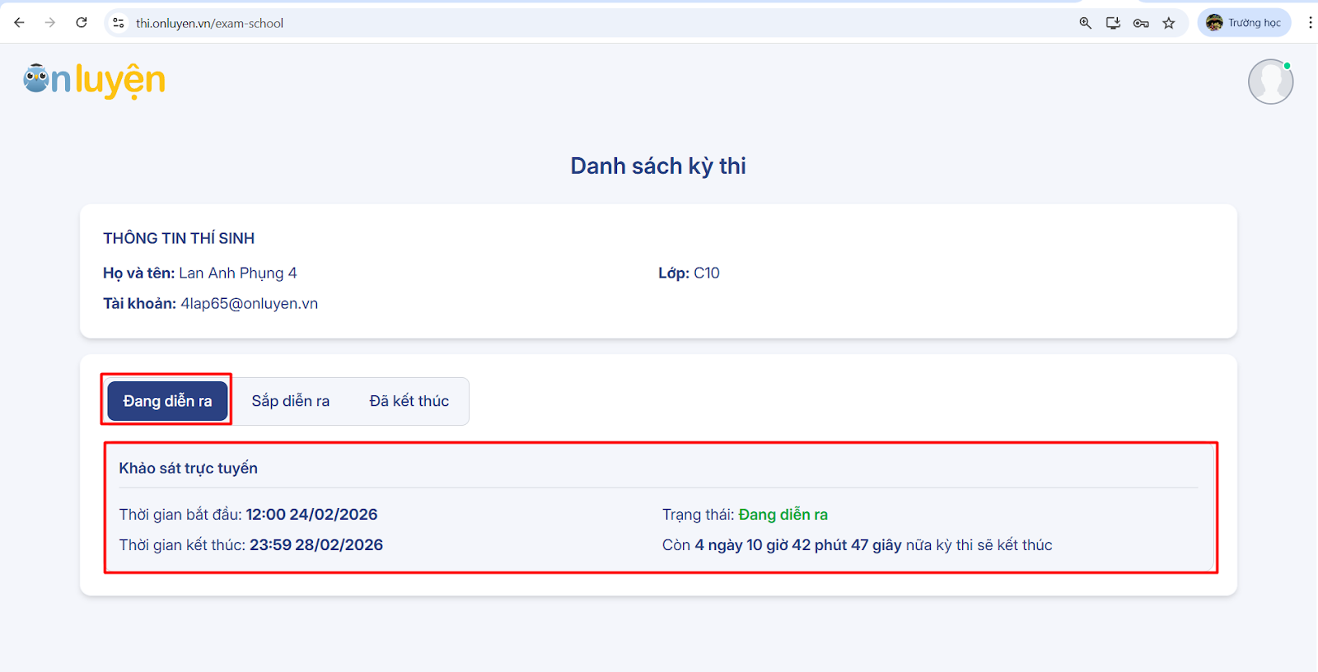Open the user avatar menu

pos(1270,82)
